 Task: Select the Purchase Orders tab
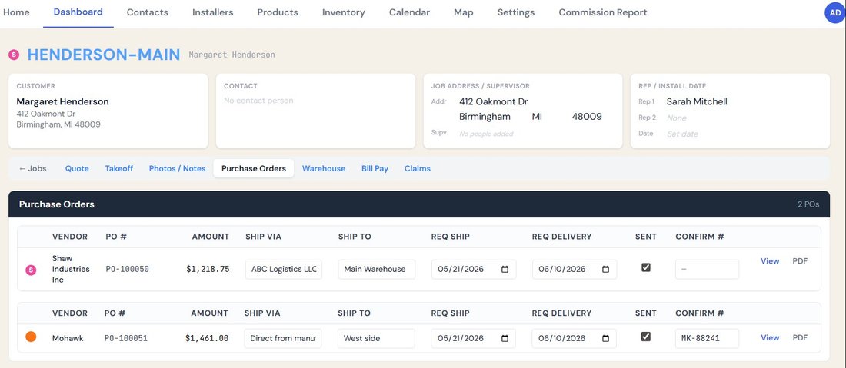[254, 169]
